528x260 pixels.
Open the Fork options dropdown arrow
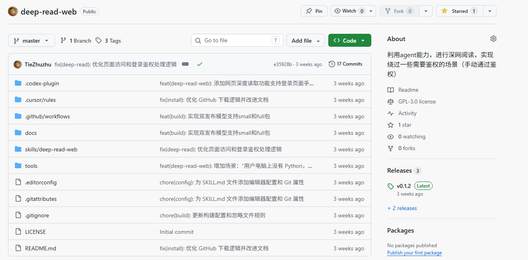click(x=426, y=11)
